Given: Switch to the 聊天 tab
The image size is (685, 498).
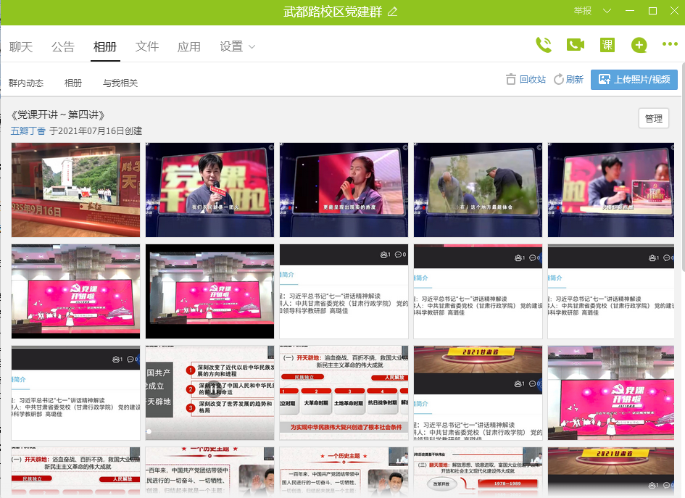Looking at the screenshot, I should point(21,47).
